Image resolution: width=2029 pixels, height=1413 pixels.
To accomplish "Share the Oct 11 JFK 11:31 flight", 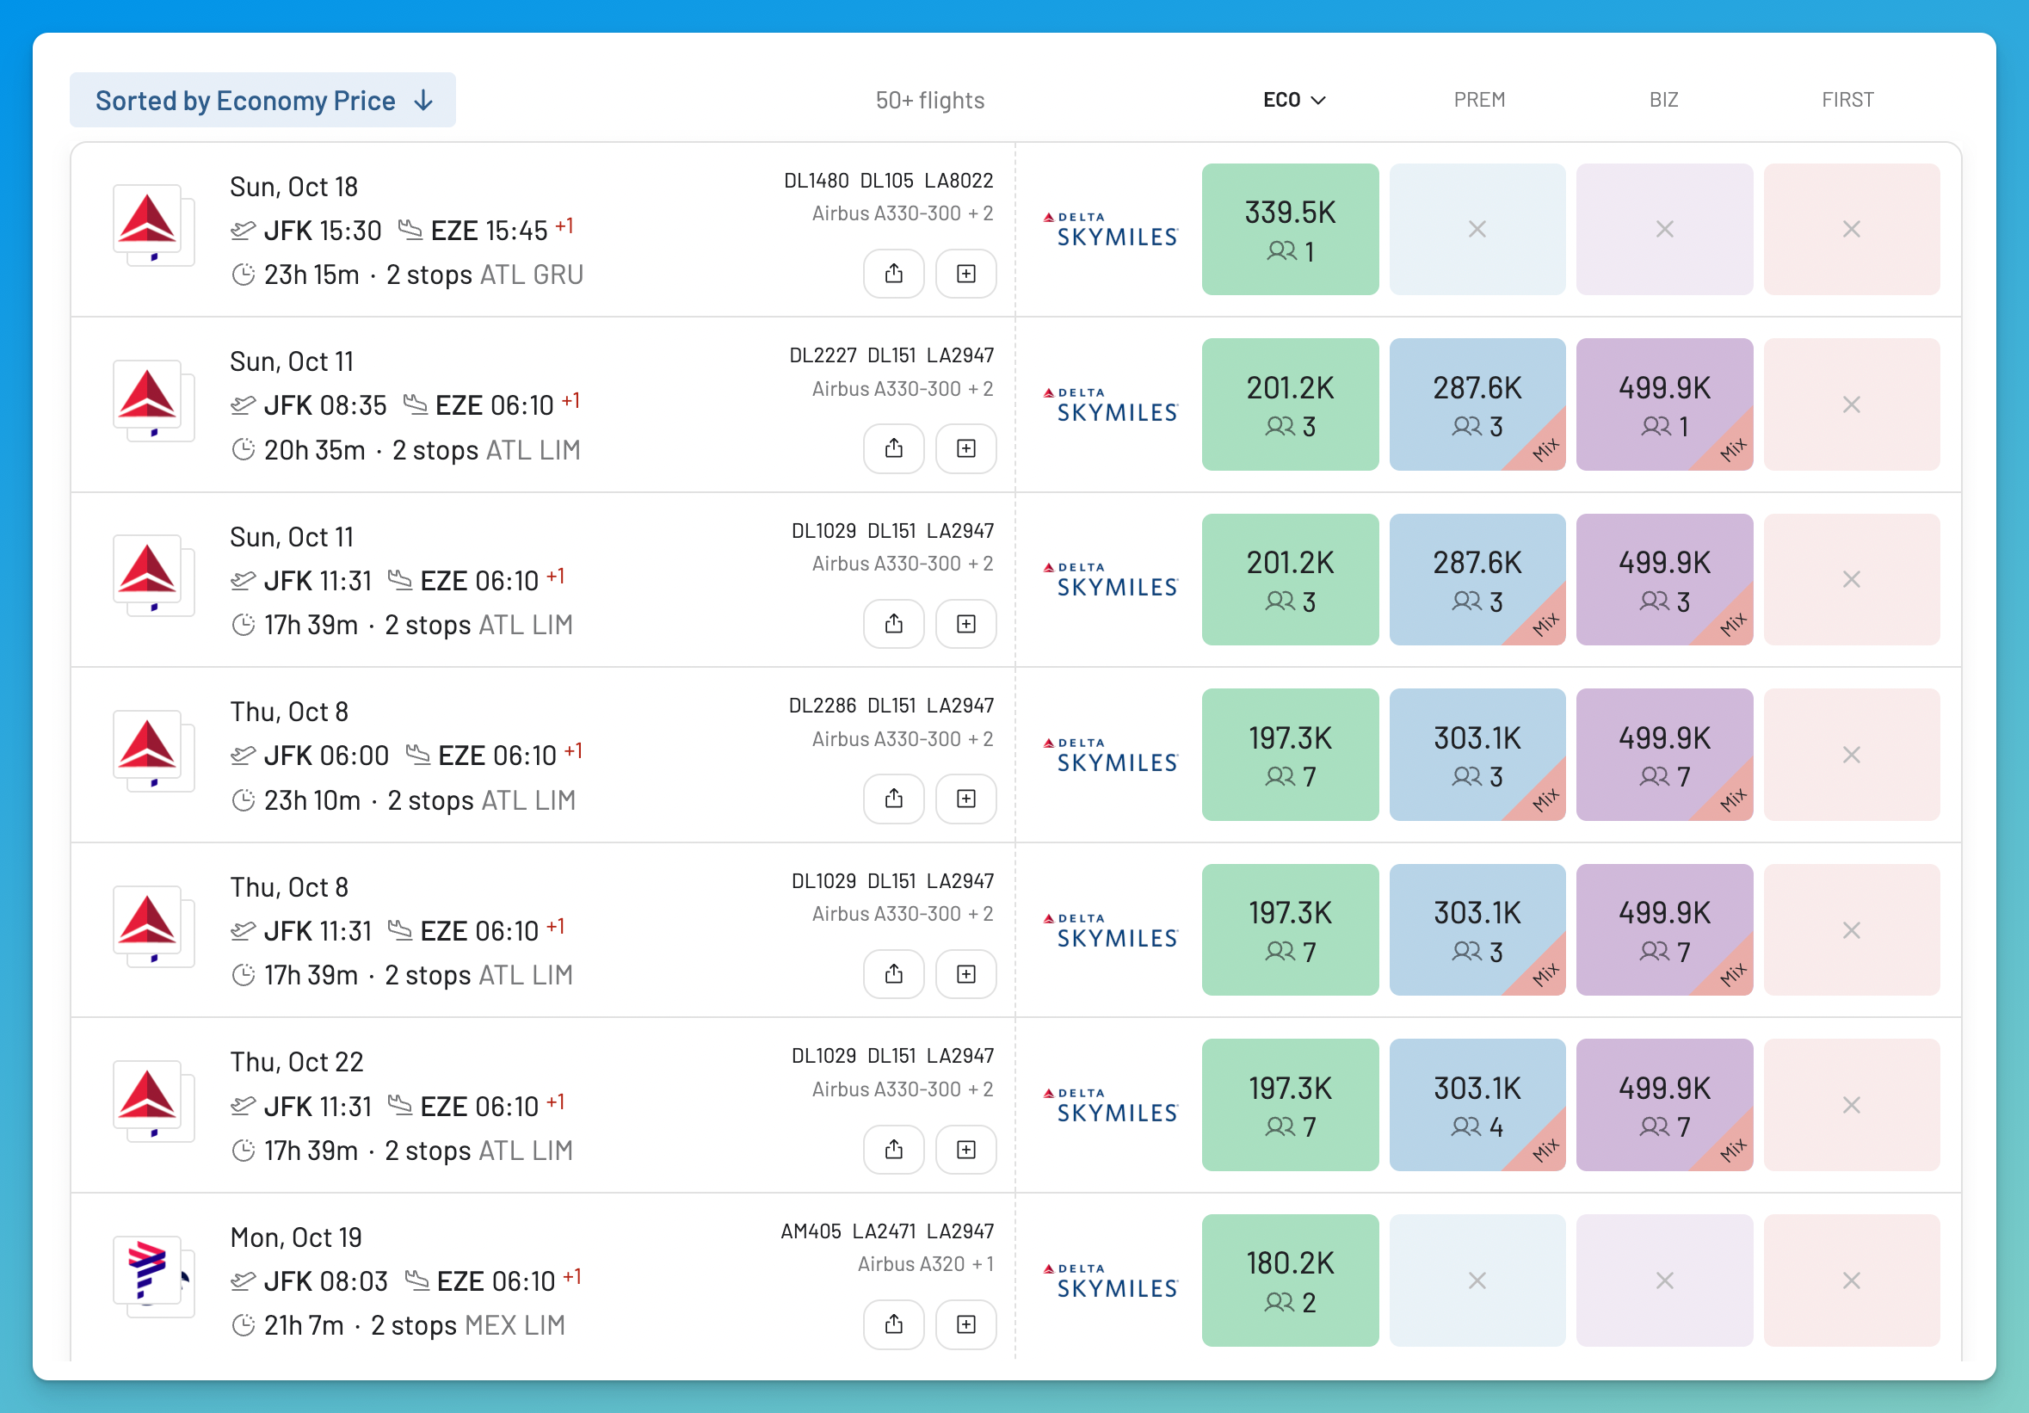I will pos(893,624).
